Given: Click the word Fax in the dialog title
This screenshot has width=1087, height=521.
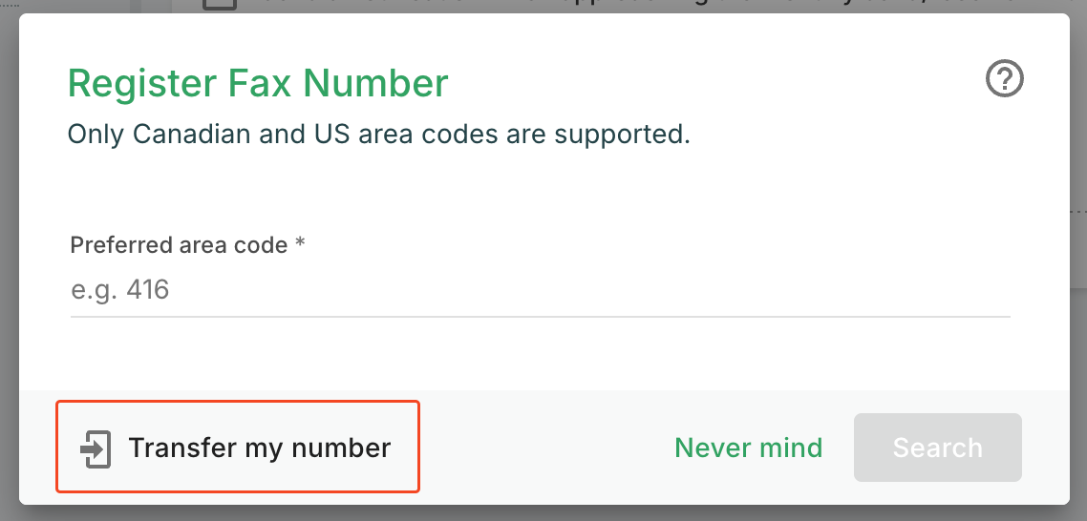Looking at the screenshot, I should coord(260,84).
